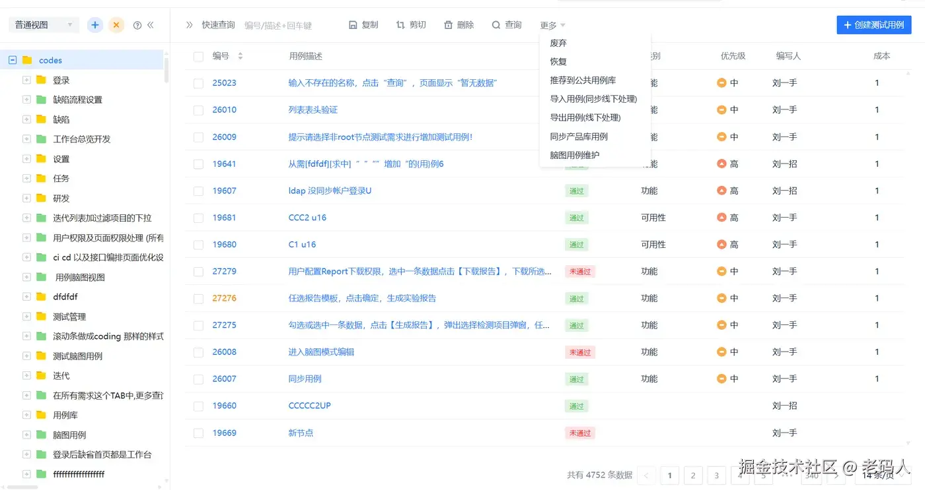Check the box for row 19641
925x490 pixels.
pos(198,164)
